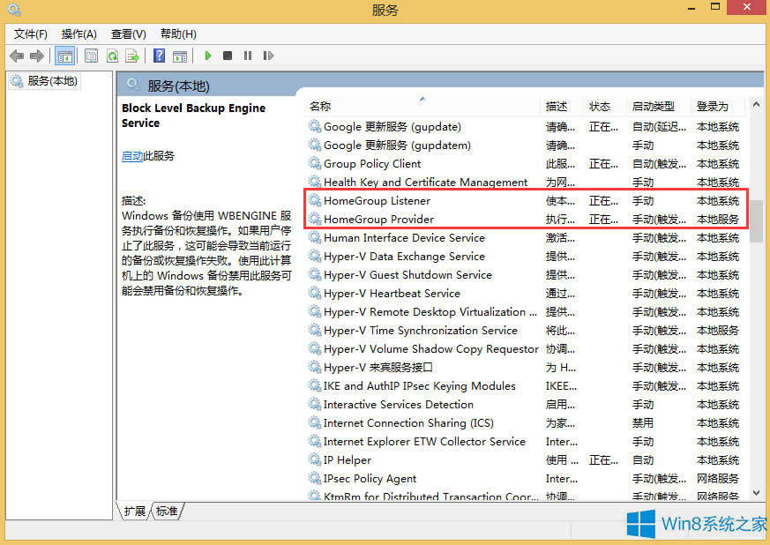Pause the service with the pause icon
The image size is (770, 545).
247,56
